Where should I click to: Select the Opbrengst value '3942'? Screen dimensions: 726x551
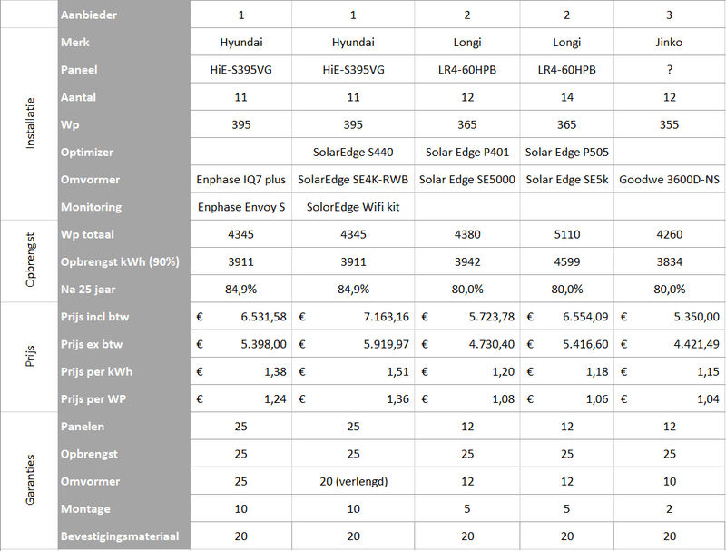467,261
